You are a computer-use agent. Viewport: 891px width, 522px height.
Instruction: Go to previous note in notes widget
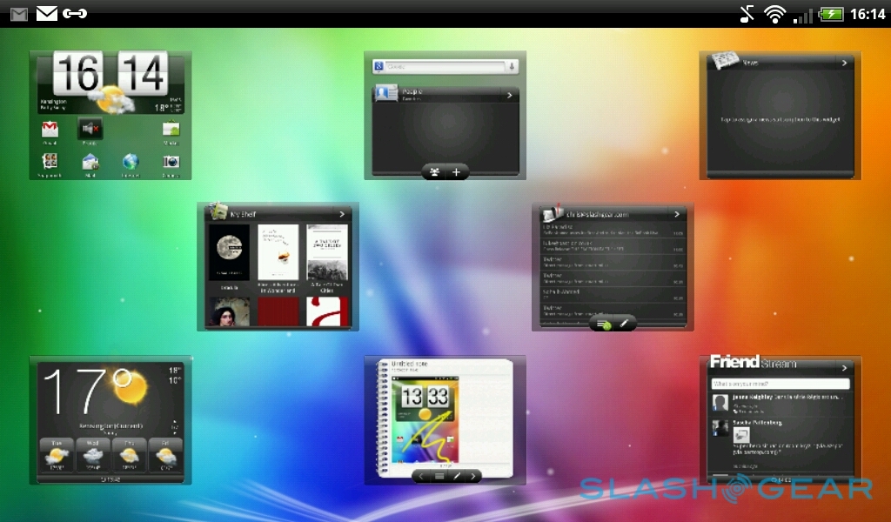[x=421, y=476]
